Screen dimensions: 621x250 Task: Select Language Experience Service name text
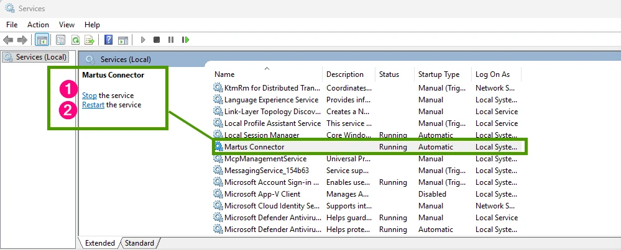(271, 100)
